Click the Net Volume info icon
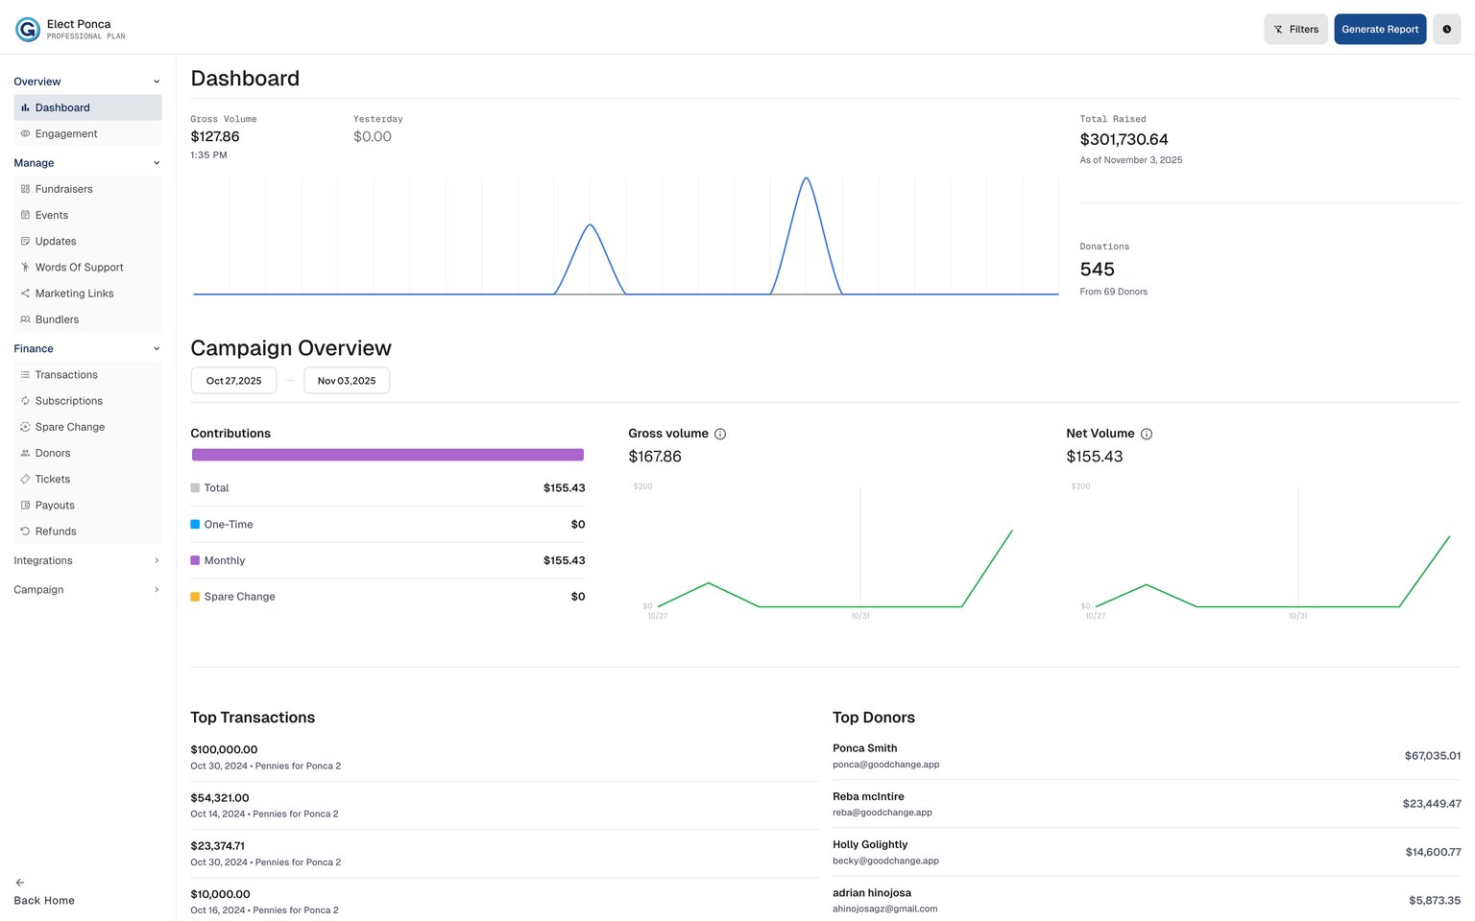 click(1146, 435)
